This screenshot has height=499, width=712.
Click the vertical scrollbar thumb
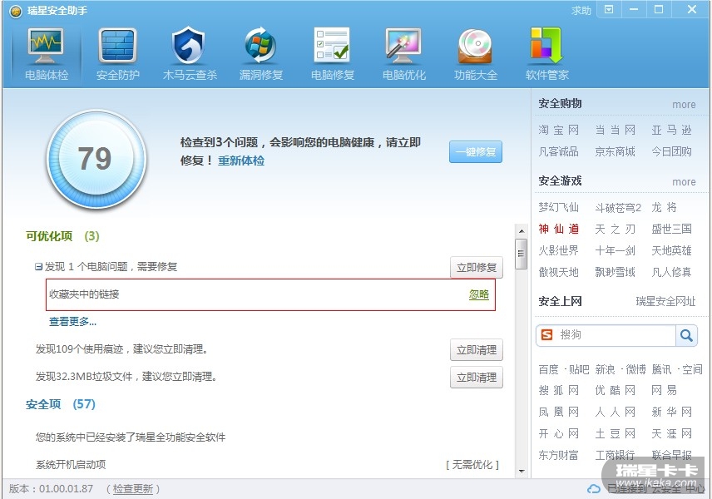pos(522,254)
